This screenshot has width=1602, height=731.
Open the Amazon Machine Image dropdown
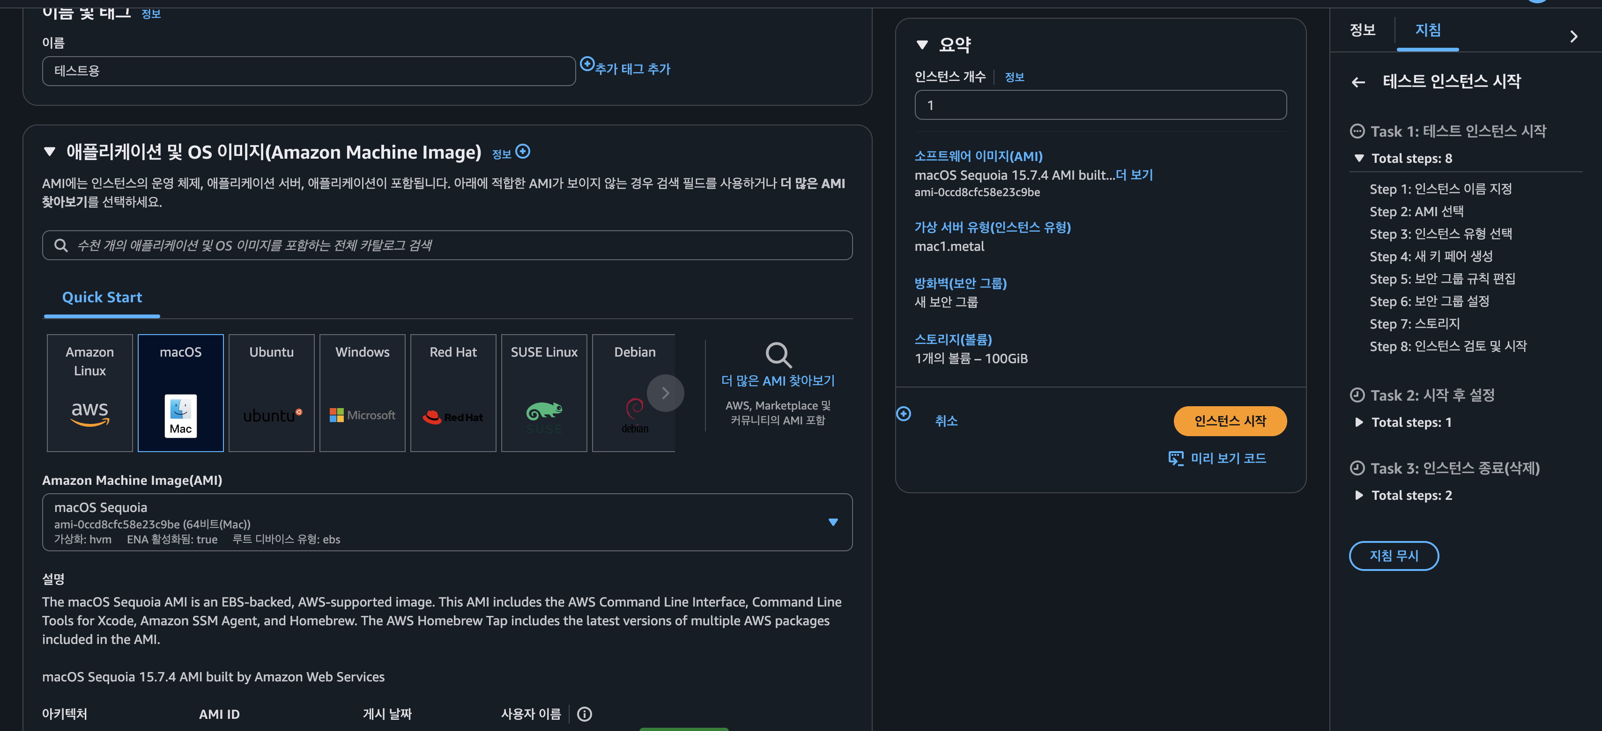[447, 522]
